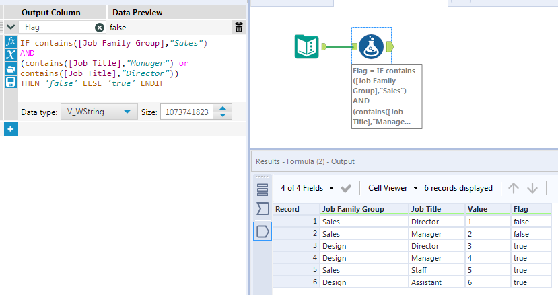Click the Size field showing 1073741823

click(x=187, y=112)
